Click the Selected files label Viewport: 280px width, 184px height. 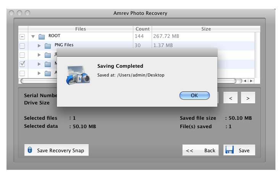[x=41, y=118]
